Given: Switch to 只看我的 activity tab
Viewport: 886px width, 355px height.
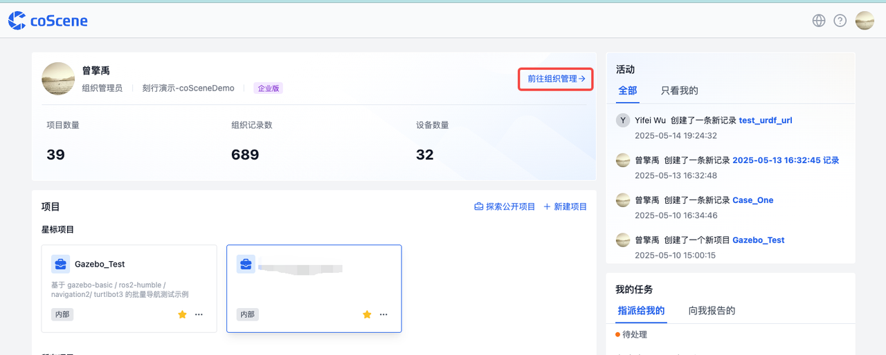Looking at the screenshot, I should pos(679,90).
